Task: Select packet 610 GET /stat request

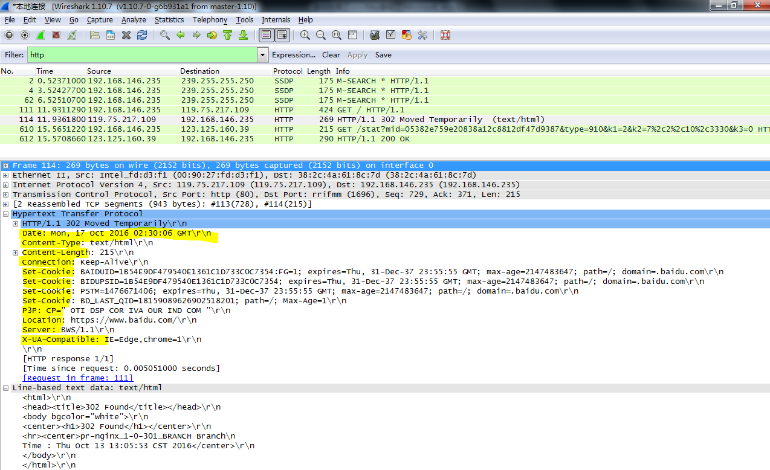Action: 384,129
